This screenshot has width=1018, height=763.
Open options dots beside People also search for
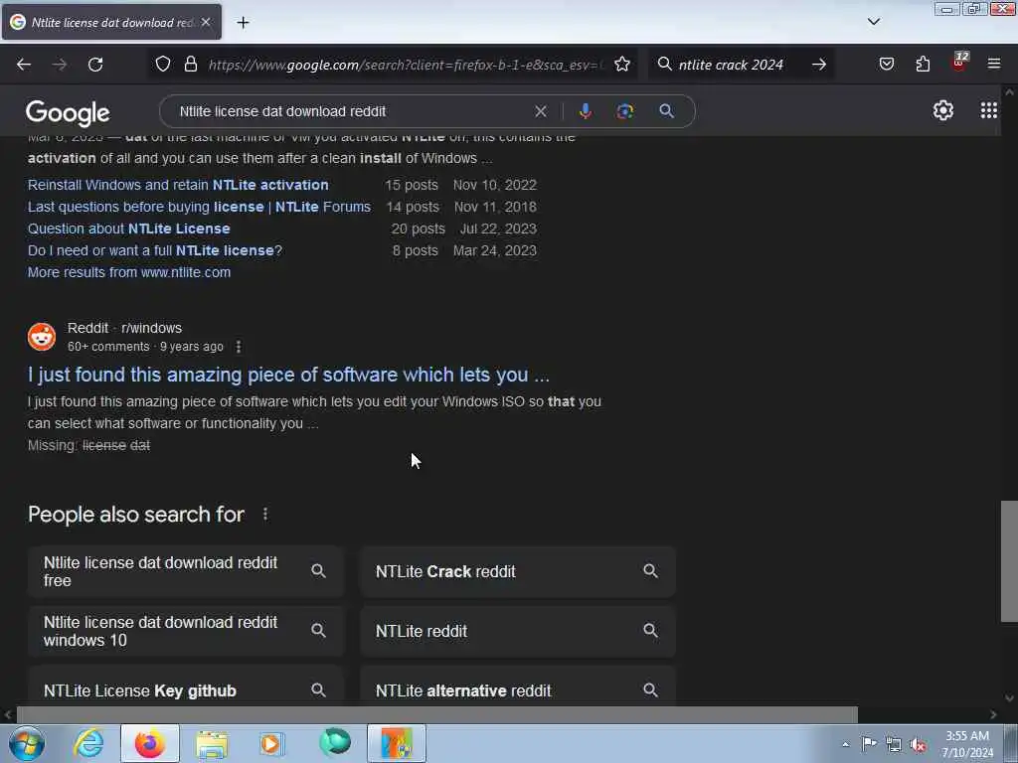click(x=264, y=515)
